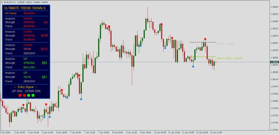Screen dimensions: 279x135
Task: Click the current price tag 1.08505
Action: [x=274, y=62]
